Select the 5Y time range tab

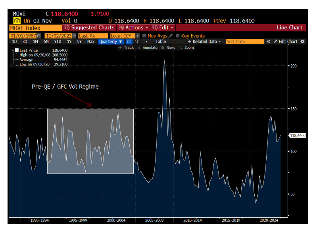79,42
